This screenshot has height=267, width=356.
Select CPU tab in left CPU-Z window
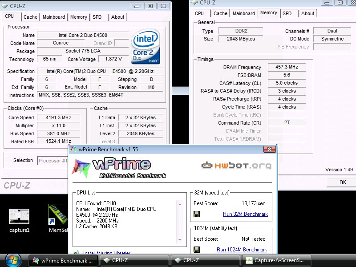(x=9, y=16)
